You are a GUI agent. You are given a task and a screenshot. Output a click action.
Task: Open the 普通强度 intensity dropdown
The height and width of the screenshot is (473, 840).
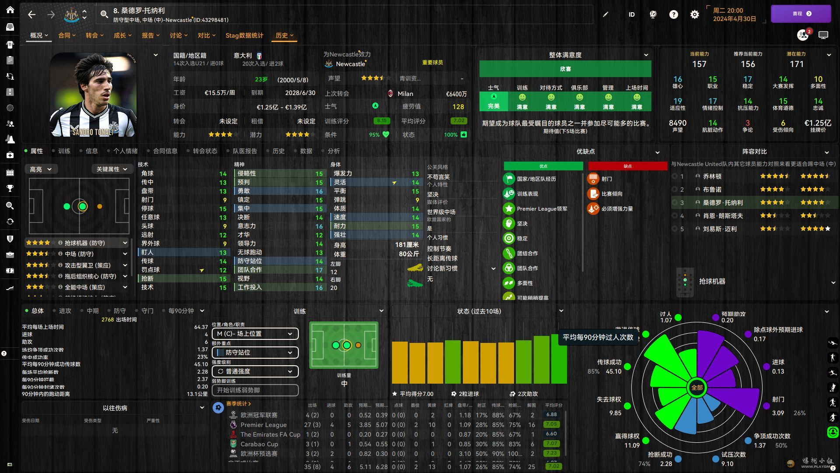pyautogui.click(x=255, y=371)
